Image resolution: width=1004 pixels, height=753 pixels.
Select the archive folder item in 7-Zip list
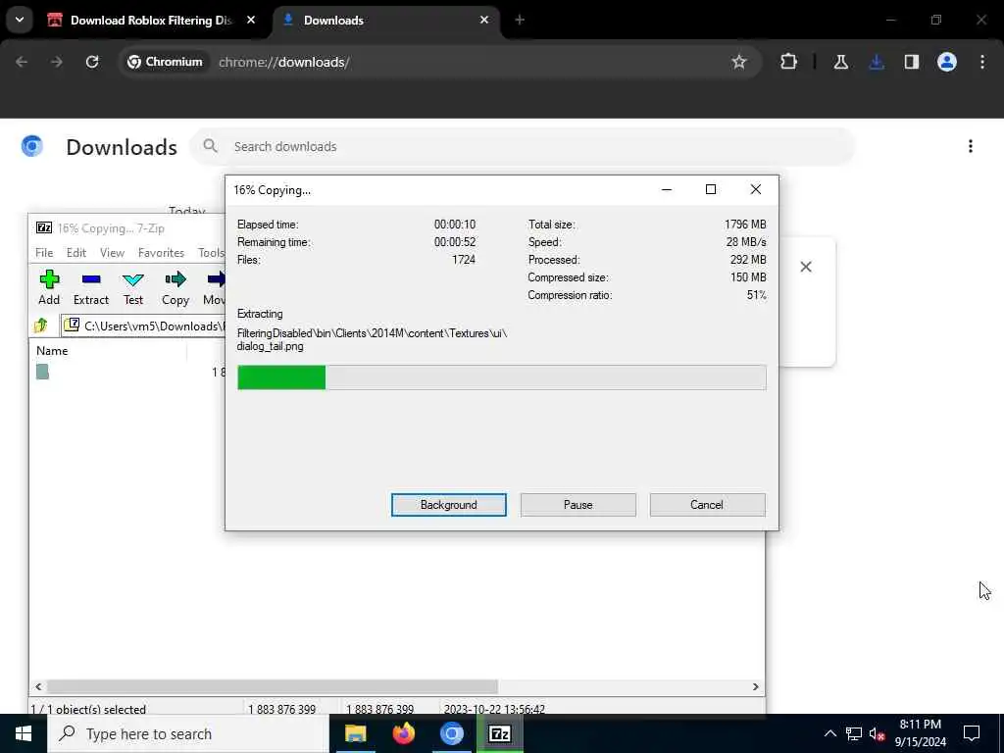tap(43, 372)
